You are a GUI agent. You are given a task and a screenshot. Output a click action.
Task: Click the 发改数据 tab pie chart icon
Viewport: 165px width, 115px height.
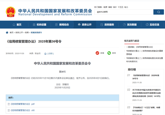point(124,25)
